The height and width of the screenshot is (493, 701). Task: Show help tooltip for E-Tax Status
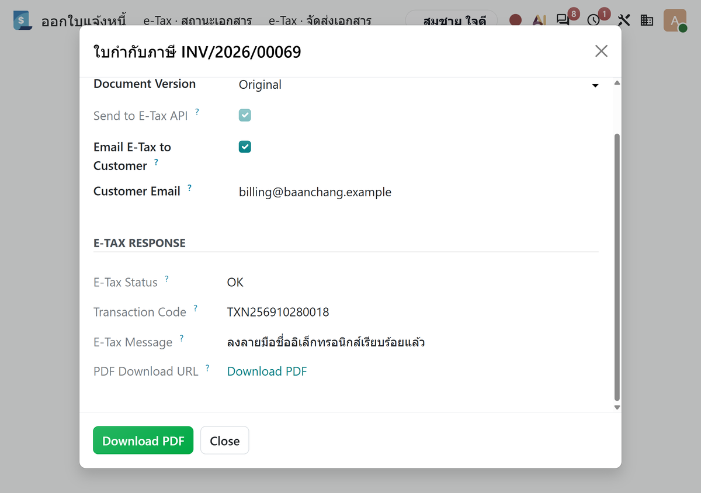pyautogui.click(x=166, y=279)
